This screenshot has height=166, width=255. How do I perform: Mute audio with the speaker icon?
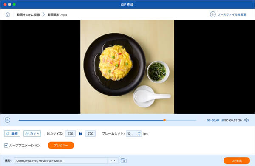click(246, 120)
